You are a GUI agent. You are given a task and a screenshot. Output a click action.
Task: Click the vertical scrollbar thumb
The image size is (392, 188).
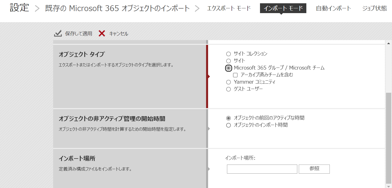click(388, 138)
